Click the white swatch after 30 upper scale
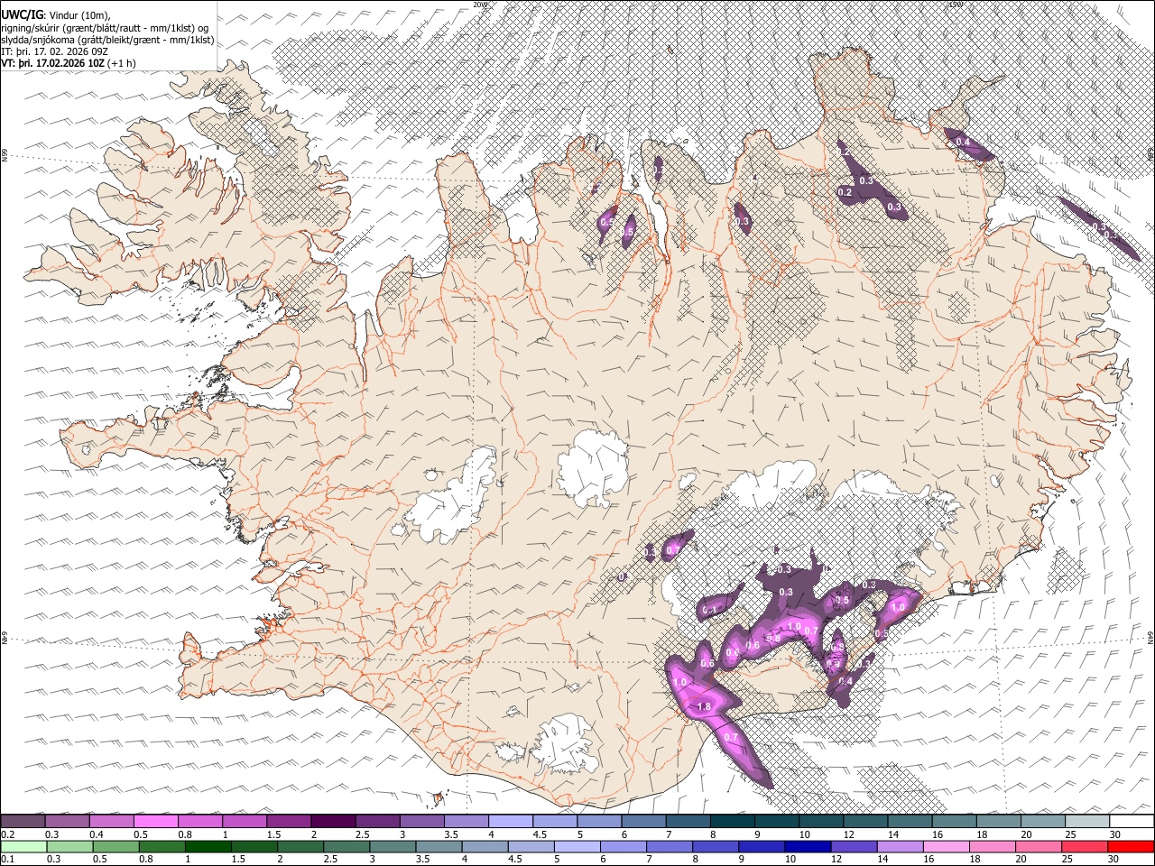The height and width of the screenshot is (866, 1155). pyautogui.click(x=1132, y=821)
